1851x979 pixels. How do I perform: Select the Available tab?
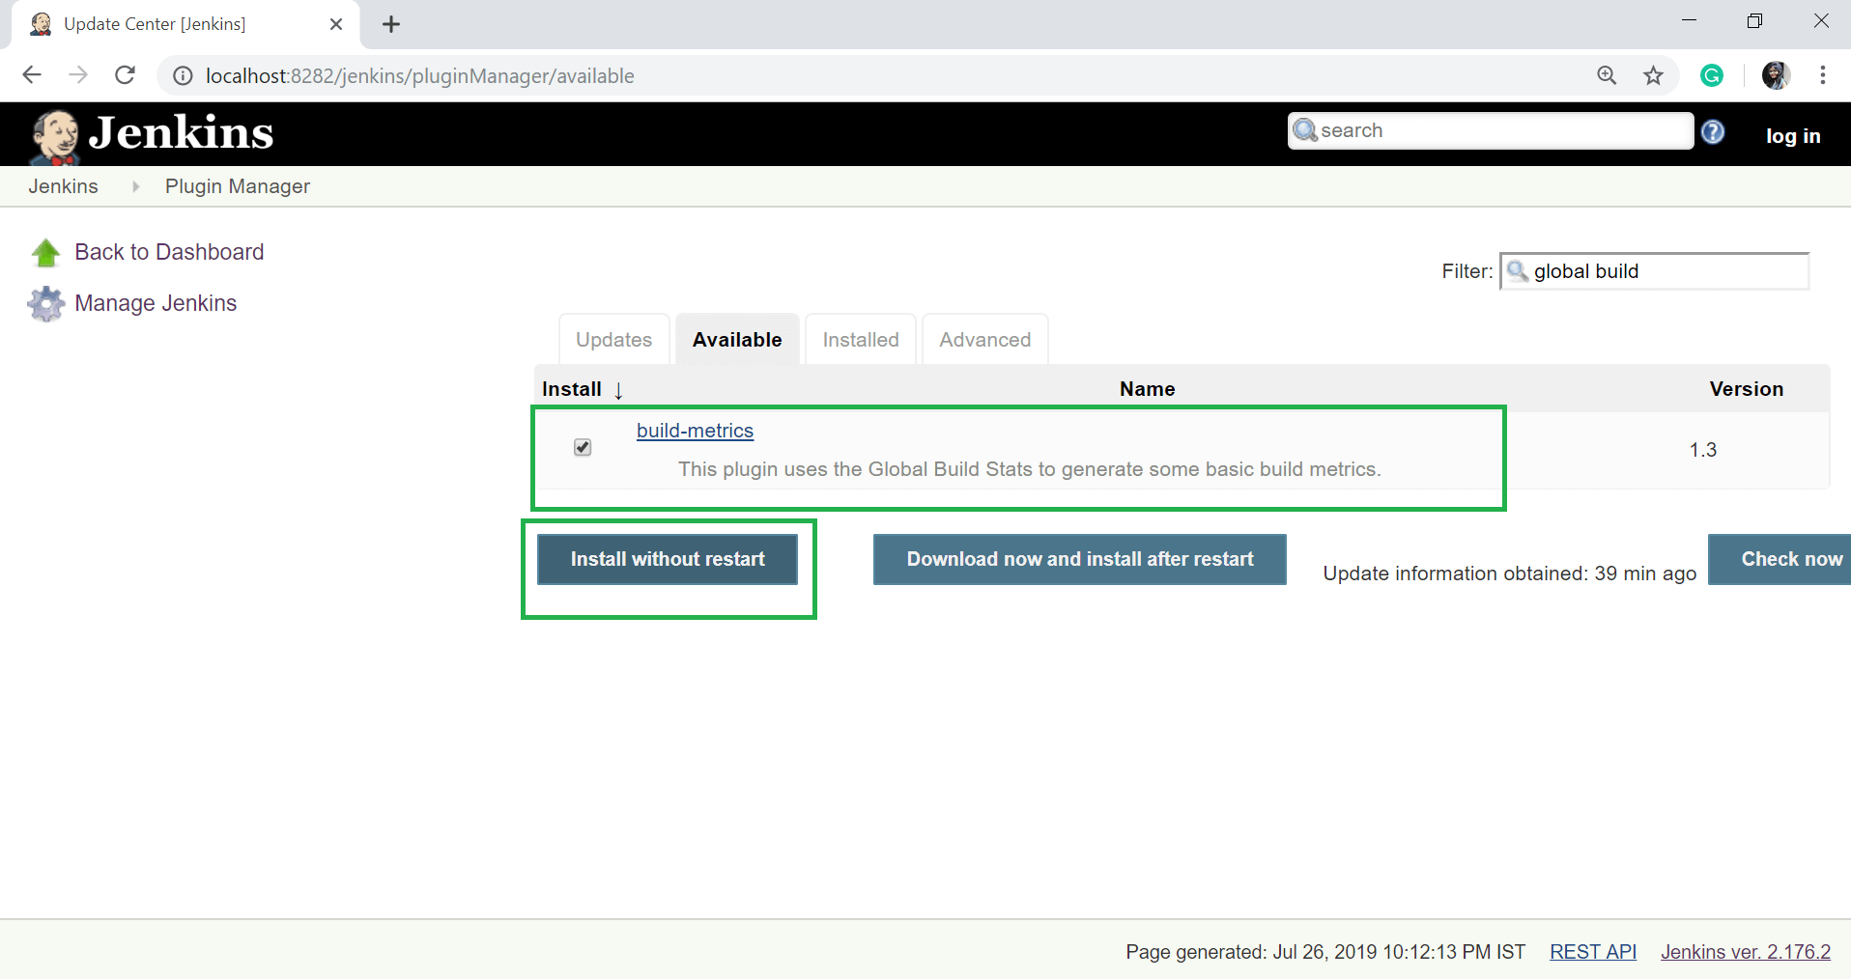click(x=737, y=340)
